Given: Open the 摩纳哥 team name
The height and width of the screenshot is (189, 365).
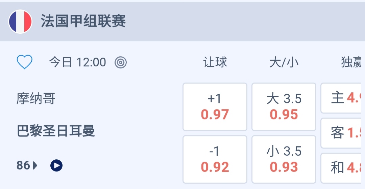Looking at the screenshot, I should pyautogui.click(x=36, y=99).
